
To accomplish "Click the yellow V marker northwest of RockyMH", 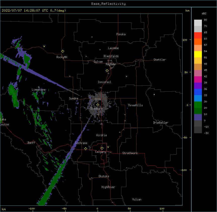I will click(44, 46).
